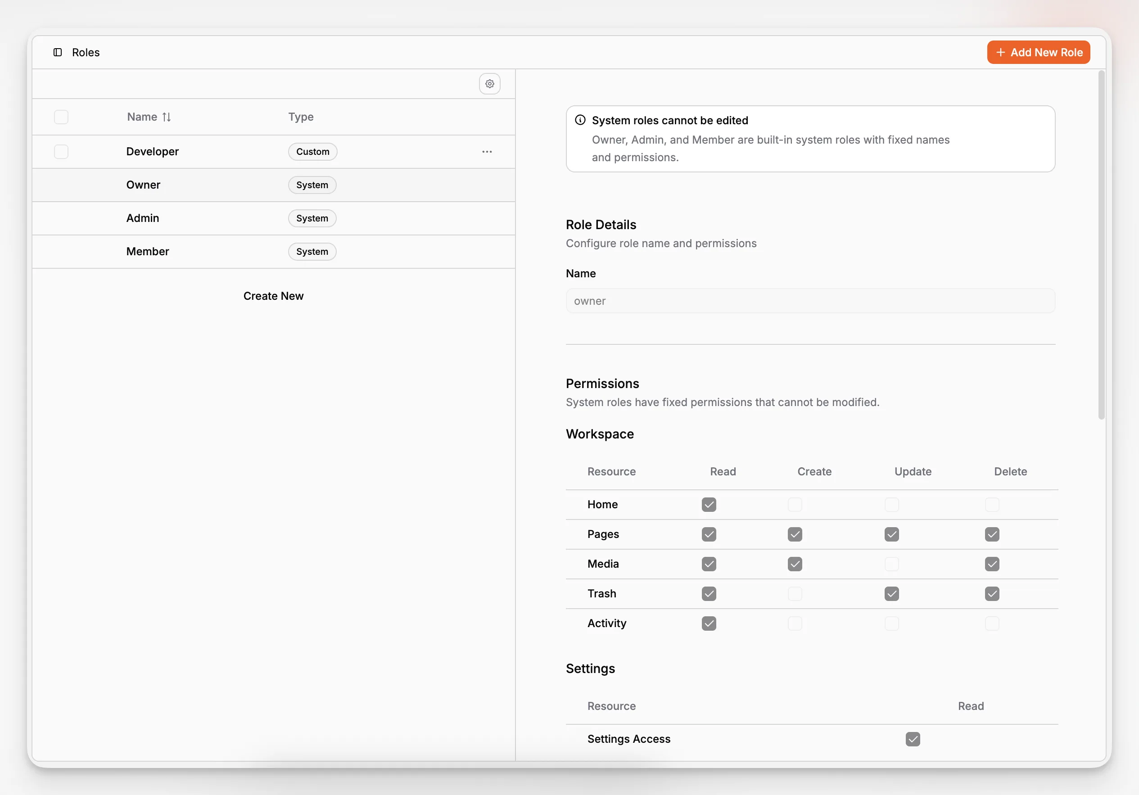Toggle Trash Update permission checkbox
Image resolution: width=1139 pixels, height=795 pixels.
891,594
